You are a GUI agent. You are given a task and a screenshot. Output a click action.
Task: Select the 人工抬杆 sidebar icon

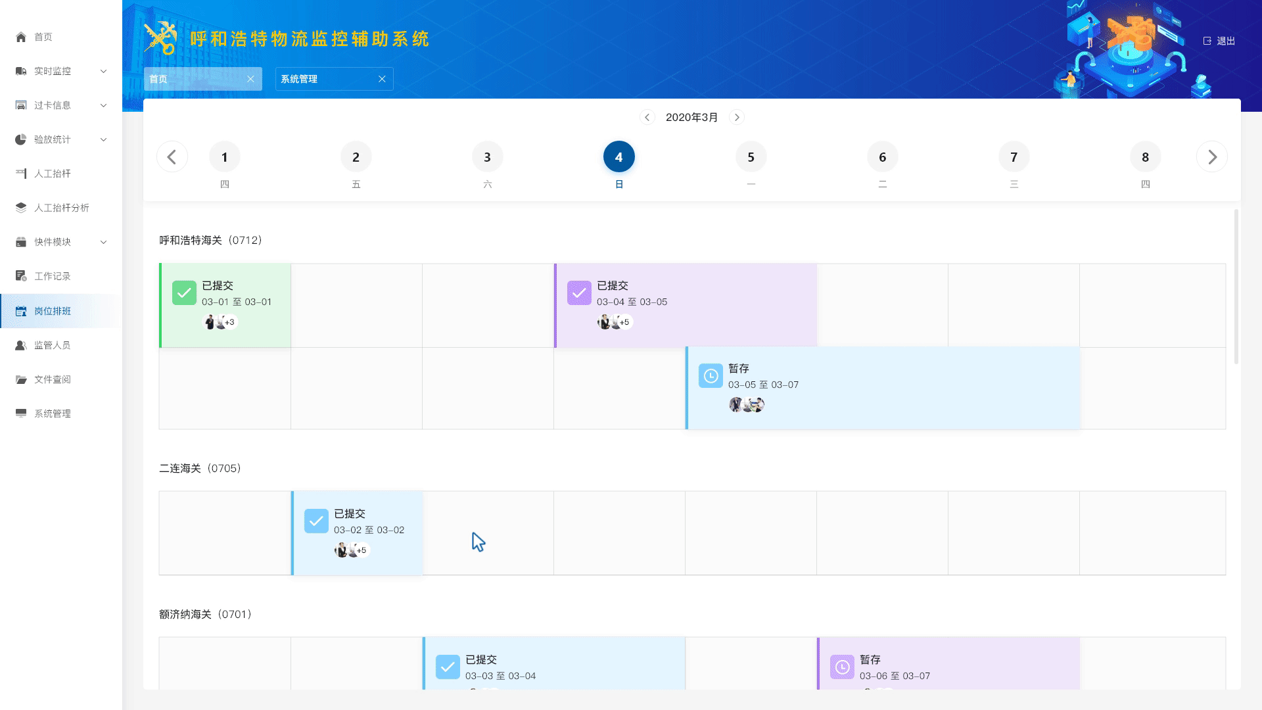20,174
